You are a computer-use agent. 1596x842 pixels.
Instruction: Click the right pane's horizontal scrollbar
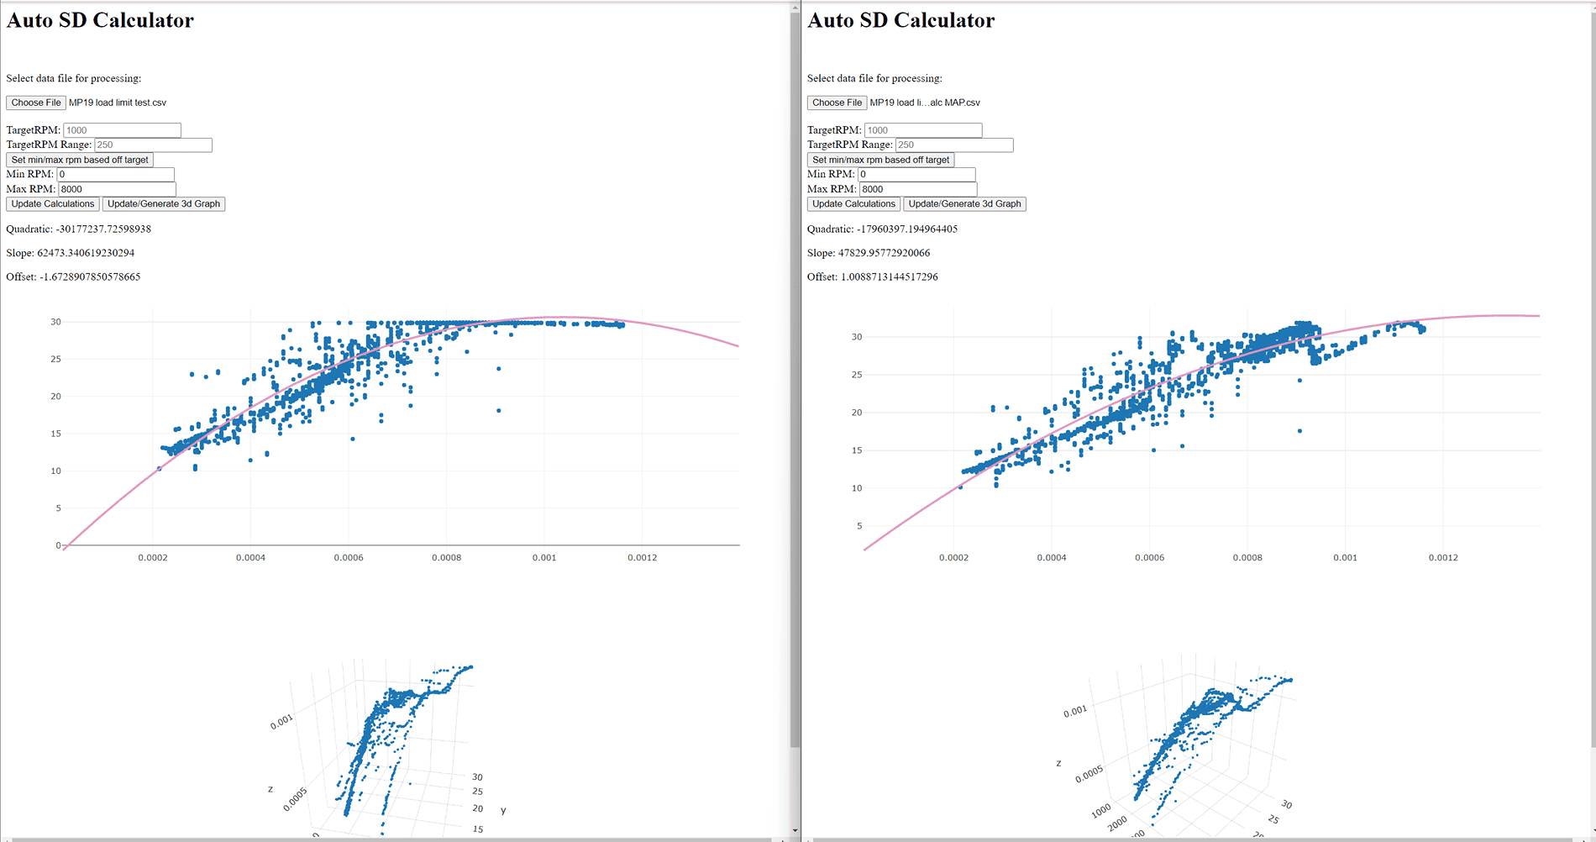click(x=1193, y=839)
